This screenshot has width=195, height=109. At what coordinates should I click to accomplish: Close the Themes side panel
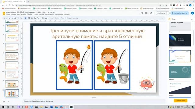click(x=192, y=19)
